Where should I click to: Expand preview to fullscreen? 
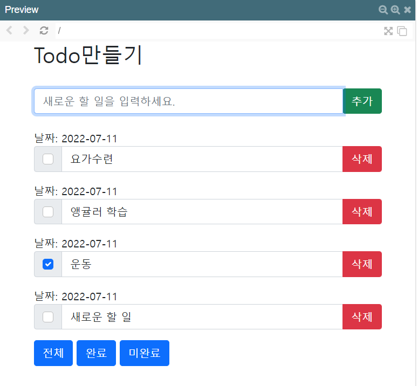(388, 31)
